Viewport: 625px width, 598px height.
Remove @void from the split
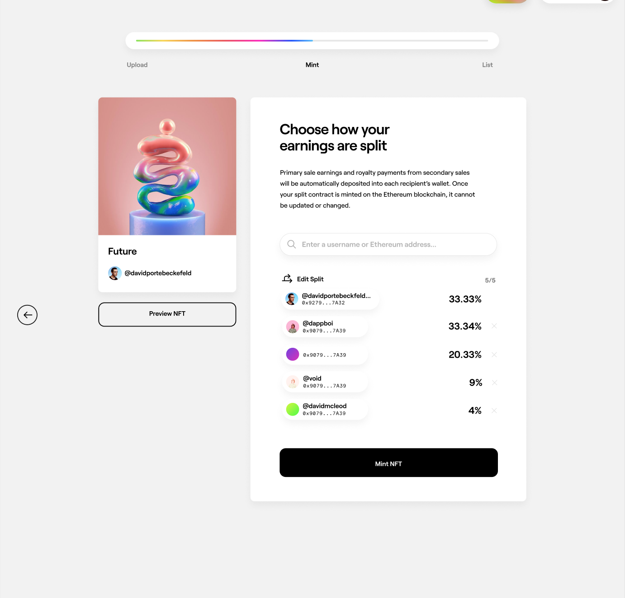[494, 383]
